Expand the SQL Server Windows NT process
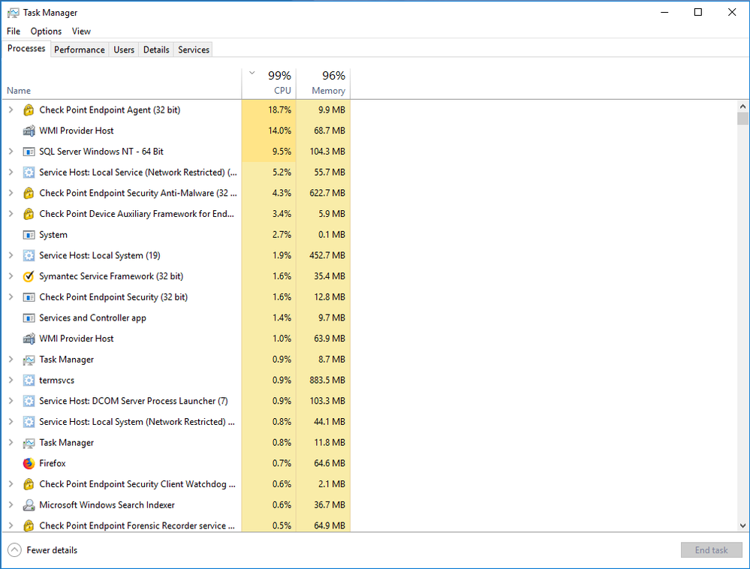This screenshot has height=569, width=750. click(11, 152)
